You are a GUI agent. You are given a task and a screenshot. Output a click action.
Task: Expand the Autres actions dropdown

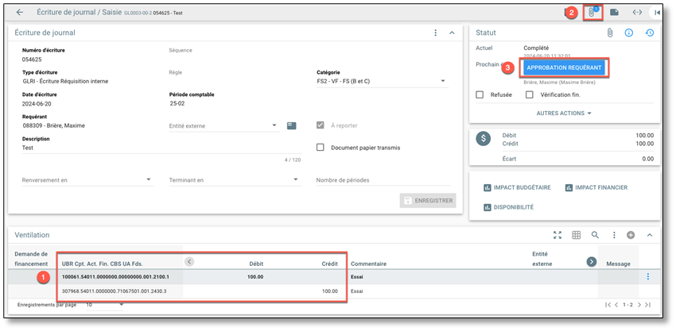point(565,114)
